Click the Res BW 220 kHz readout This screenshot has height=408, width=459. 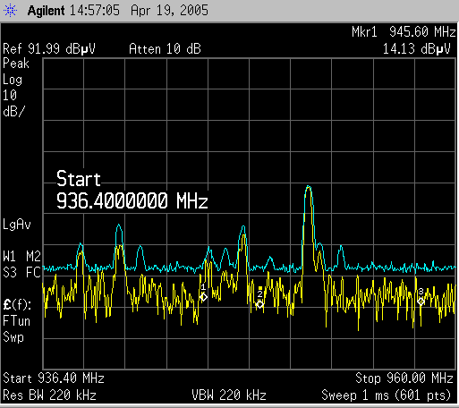[x=49, y=395]
